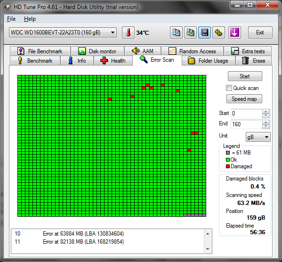
Task: Click the 159 gB position value
Action: [x=256, y=218]
